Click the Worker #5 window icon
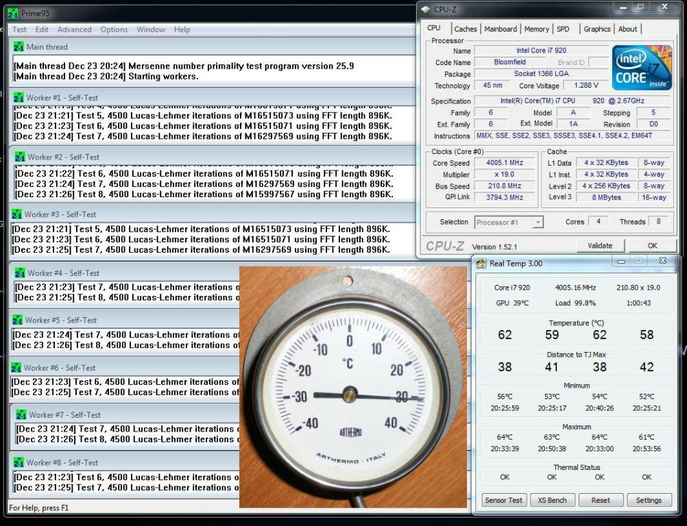Image resolution: width=687 pixels, height=526 pixels. pos(17,320)
